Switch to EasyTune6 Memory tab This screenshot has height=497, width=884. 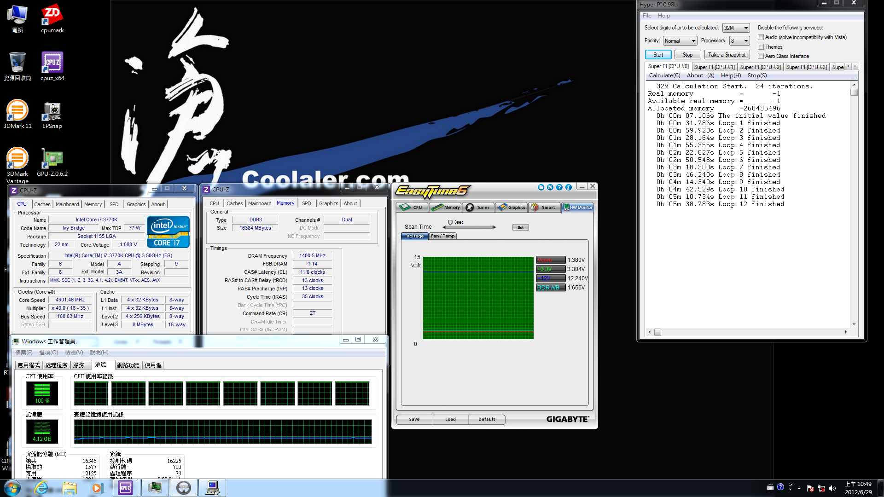point(445,208)
